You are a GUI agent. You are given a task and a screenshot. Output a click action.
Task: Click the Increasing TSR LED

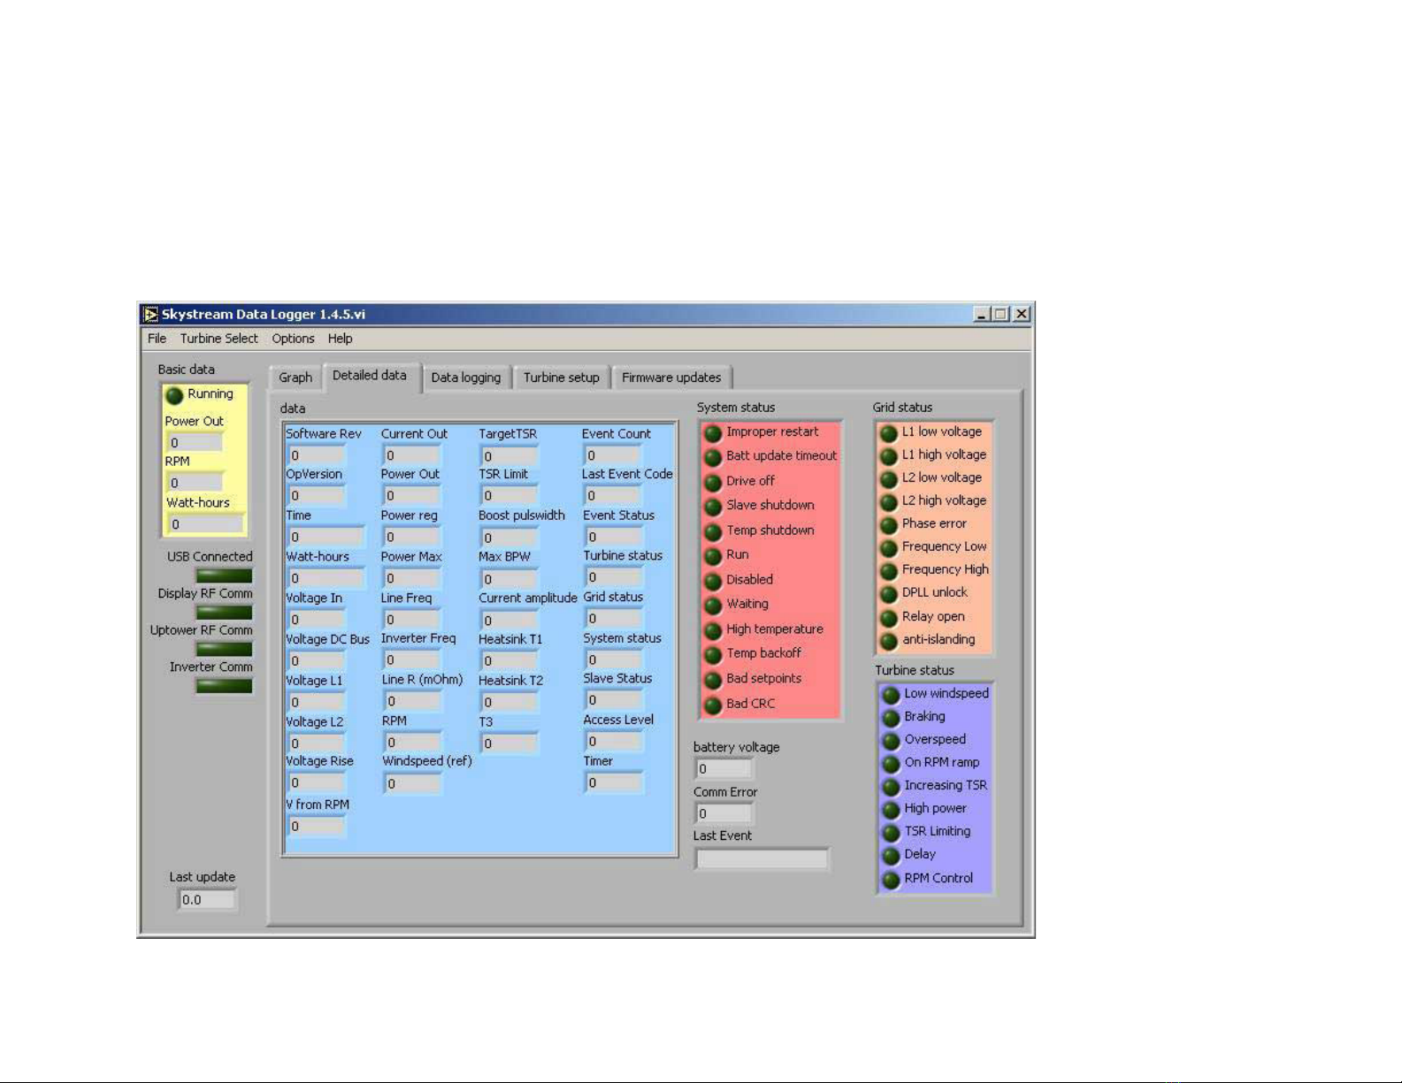[x=891, y=787]
